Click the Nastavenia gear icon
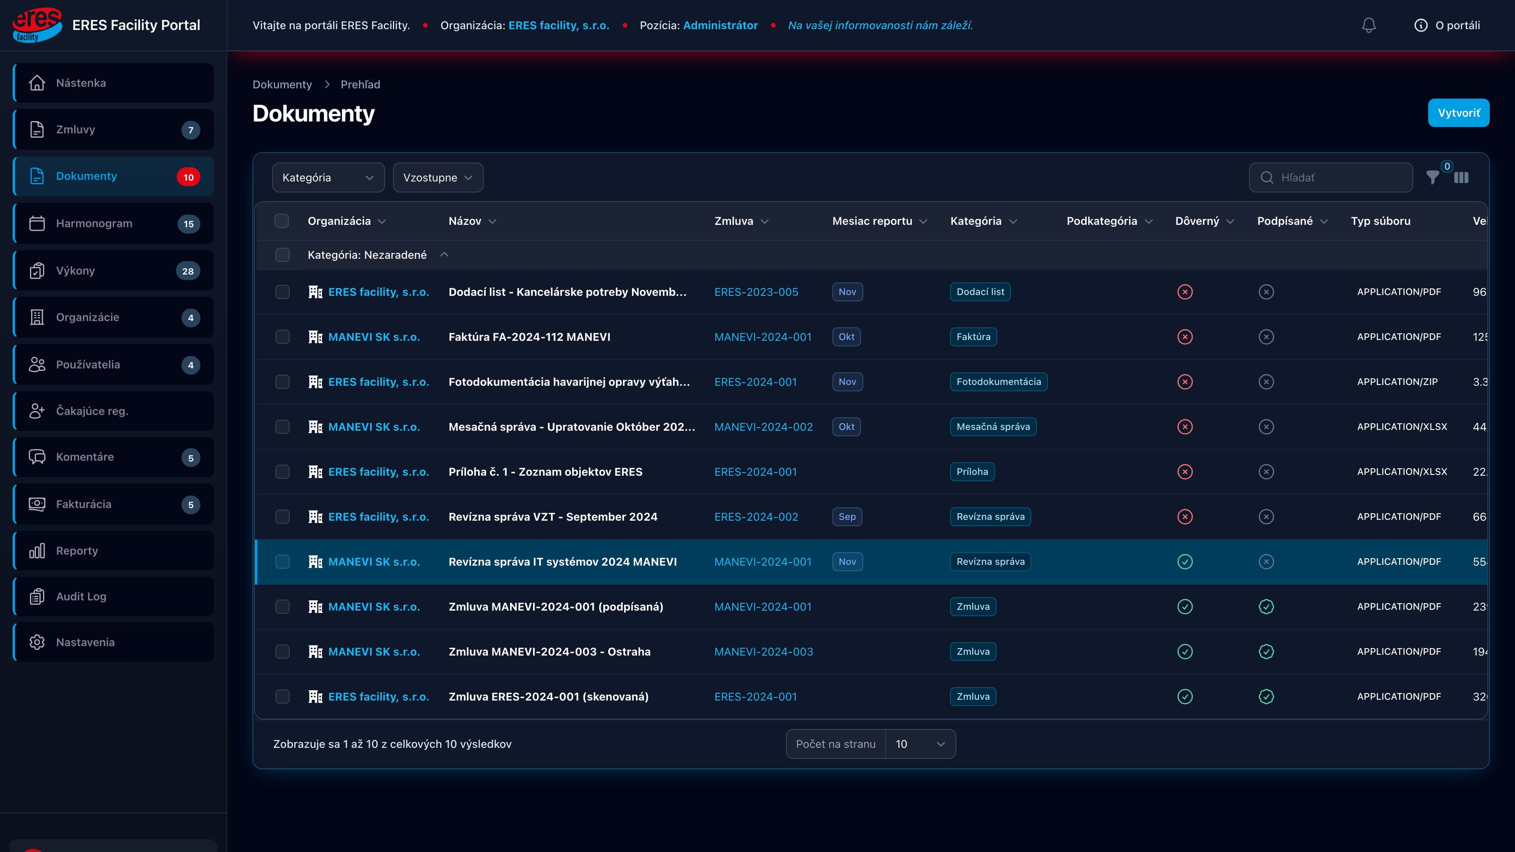The image size is (1515, 852). pyautogui.click(x=37, y=642)
